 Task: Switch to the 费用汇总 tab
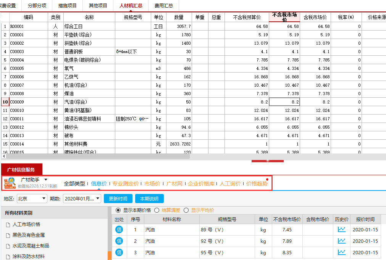[x=163, y=6]
